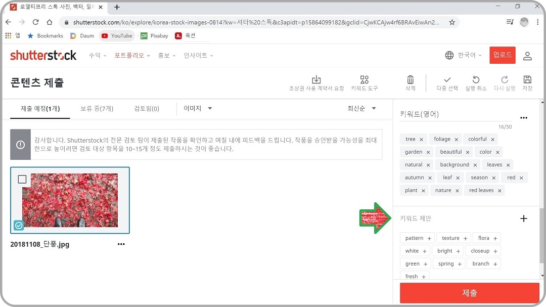546x307 pixels.
Task: Open the 최신순 sort dropdown
Action: [x=361, y=108]
